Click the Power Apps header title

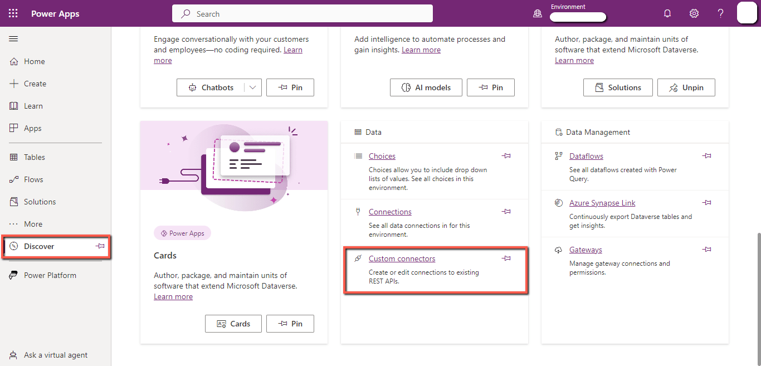55,14
